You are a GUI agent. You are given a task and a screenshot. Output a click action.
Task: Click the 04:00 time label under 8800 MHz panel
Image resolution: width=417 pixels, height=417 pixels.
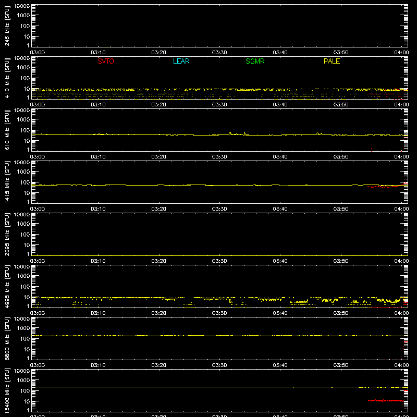(401, 365)
